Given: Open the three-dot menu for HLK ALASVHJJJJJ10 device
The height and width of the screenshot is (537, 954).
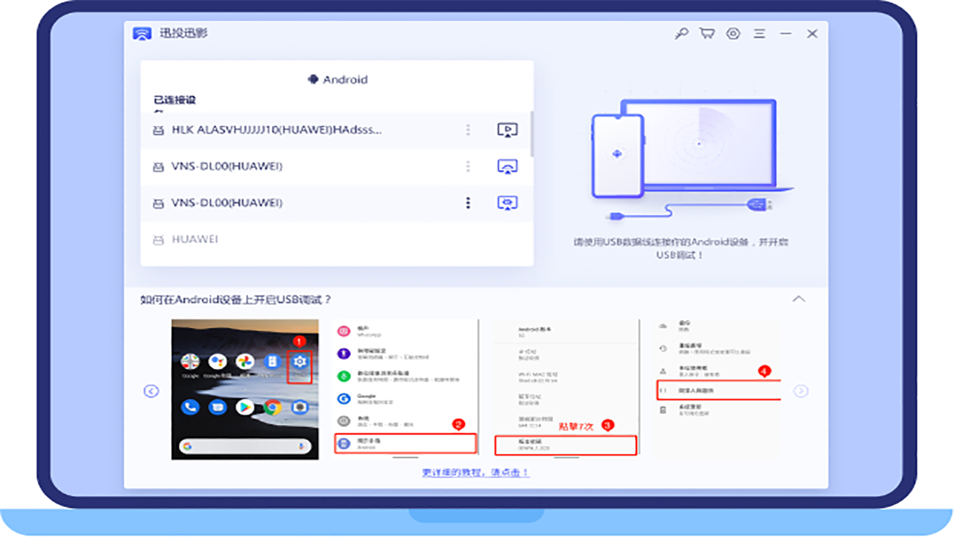Looking at the screenshot, I should tap(469, 129).
